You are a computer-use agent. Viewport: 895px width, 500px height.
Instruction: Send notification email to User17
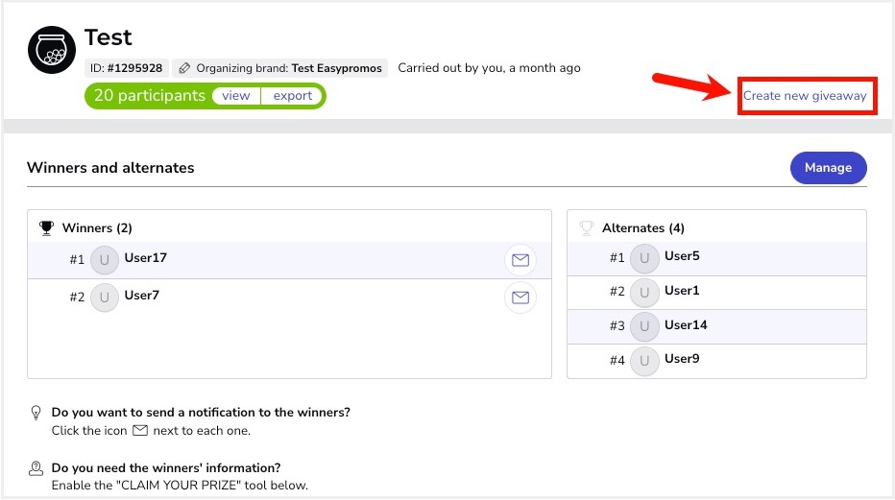(x=520, y=260)
